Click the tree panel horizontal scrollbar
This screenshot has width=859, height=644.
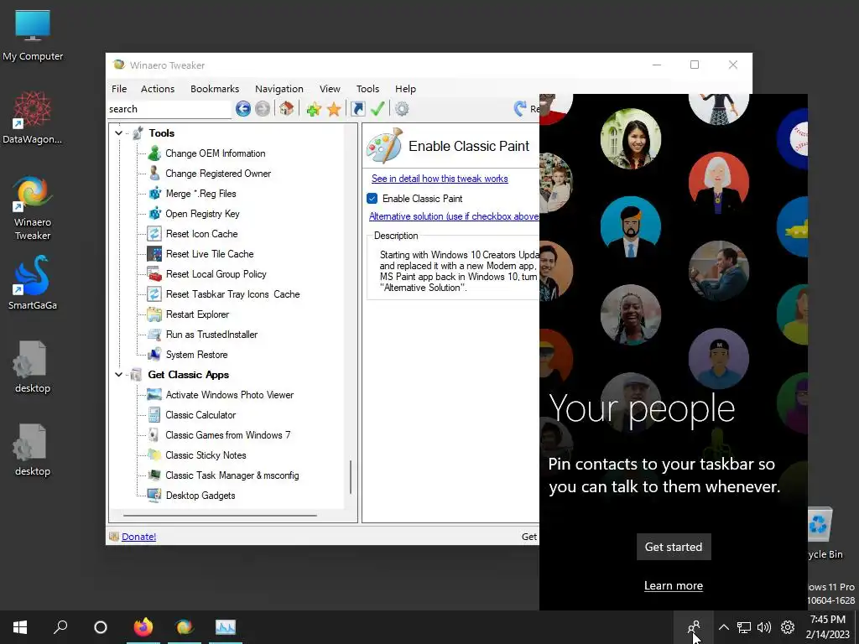click(220, 516)
